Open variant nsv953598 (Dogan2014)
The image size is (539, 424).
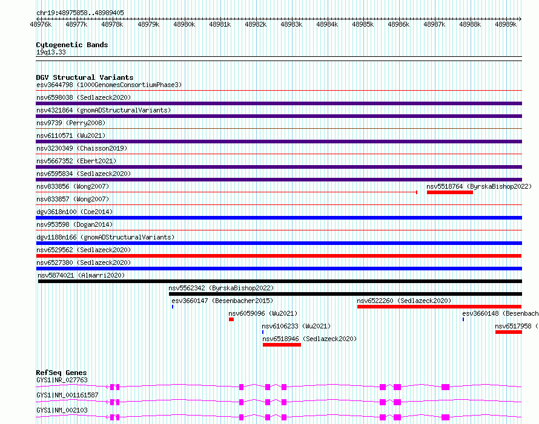[74, 224]
